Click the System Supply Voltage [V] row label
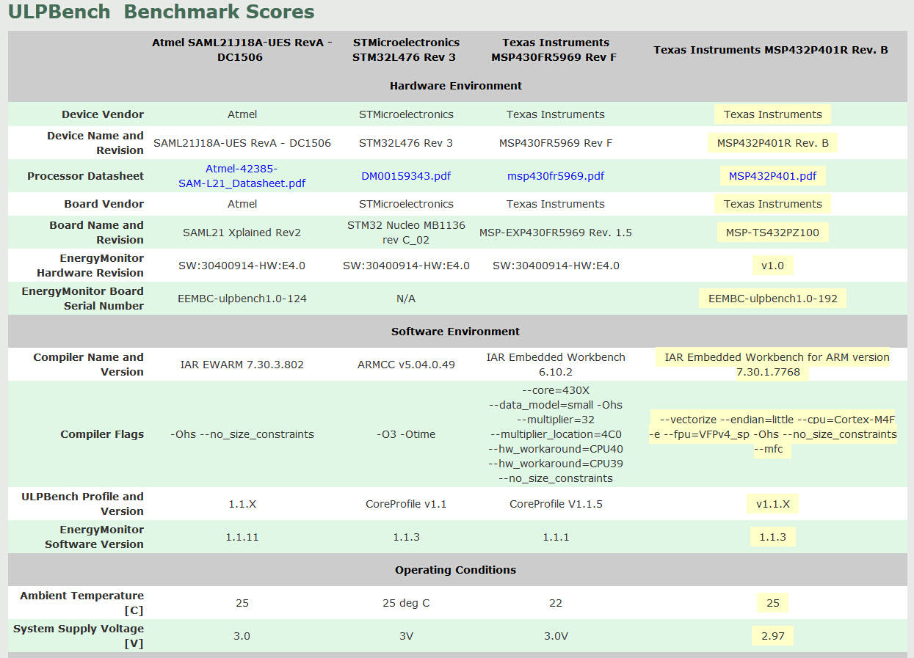 click(79, 636)
